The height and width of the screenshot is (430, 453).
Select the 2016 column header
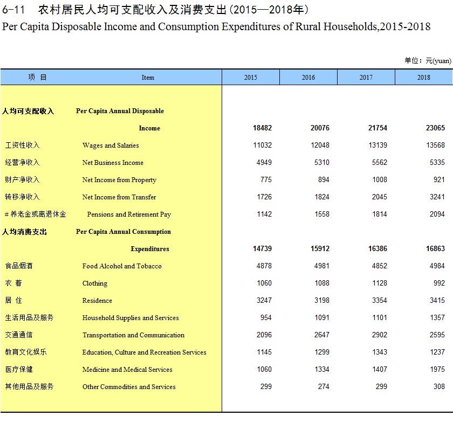(x=308, y=78)
